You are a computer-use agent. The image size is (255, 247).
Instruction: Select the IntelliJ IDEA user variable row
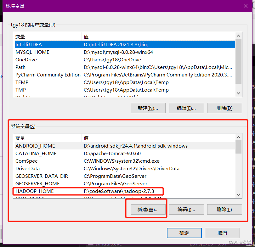125,45
